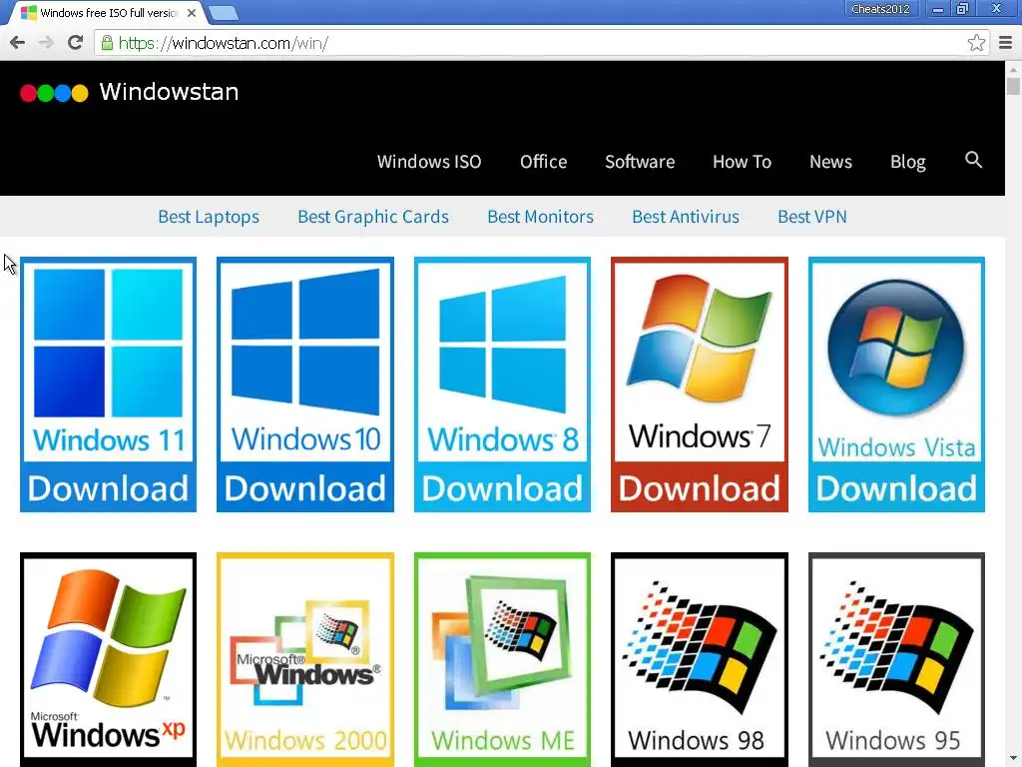Click the Windows 8 logo tile

[503, 359]
